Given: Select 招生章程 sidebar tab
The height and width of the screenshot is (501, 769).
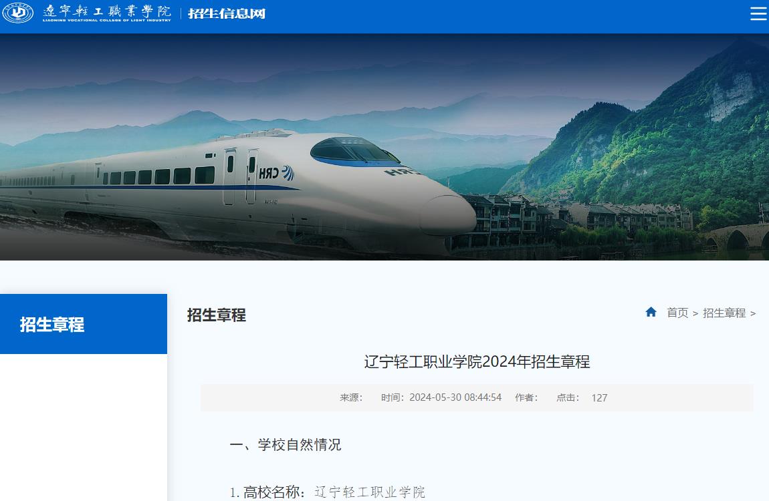Looking at the screenshot, I should 84,324.
